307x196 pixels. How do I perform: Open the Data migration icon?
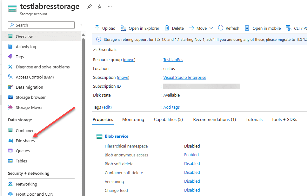coord(10,87)
